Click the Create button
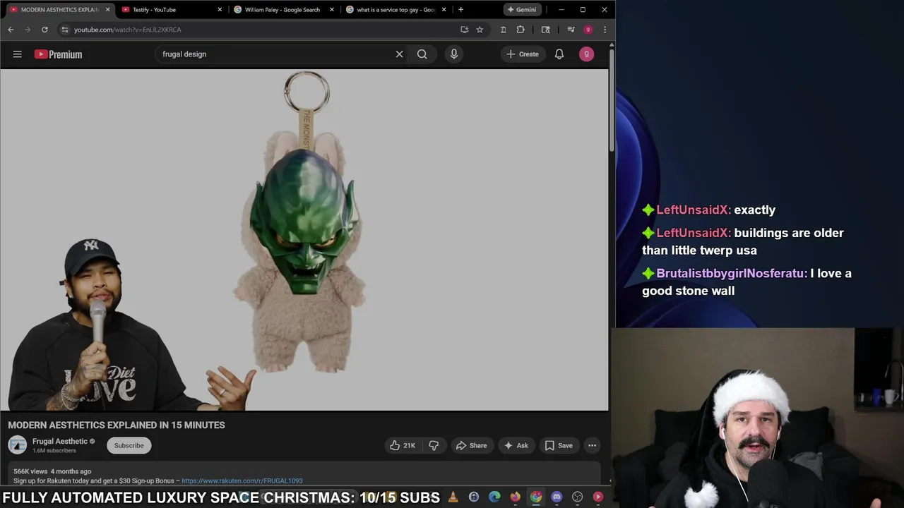This screenshot has height=508, width=904. 523,54
